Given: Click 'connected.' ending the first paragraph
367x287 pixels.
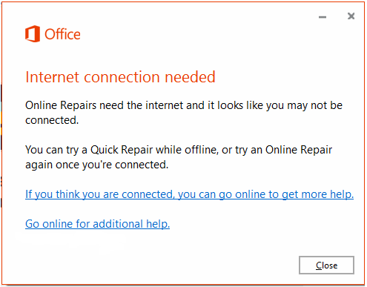Looking at the screenshot, I should click(52, 120).
